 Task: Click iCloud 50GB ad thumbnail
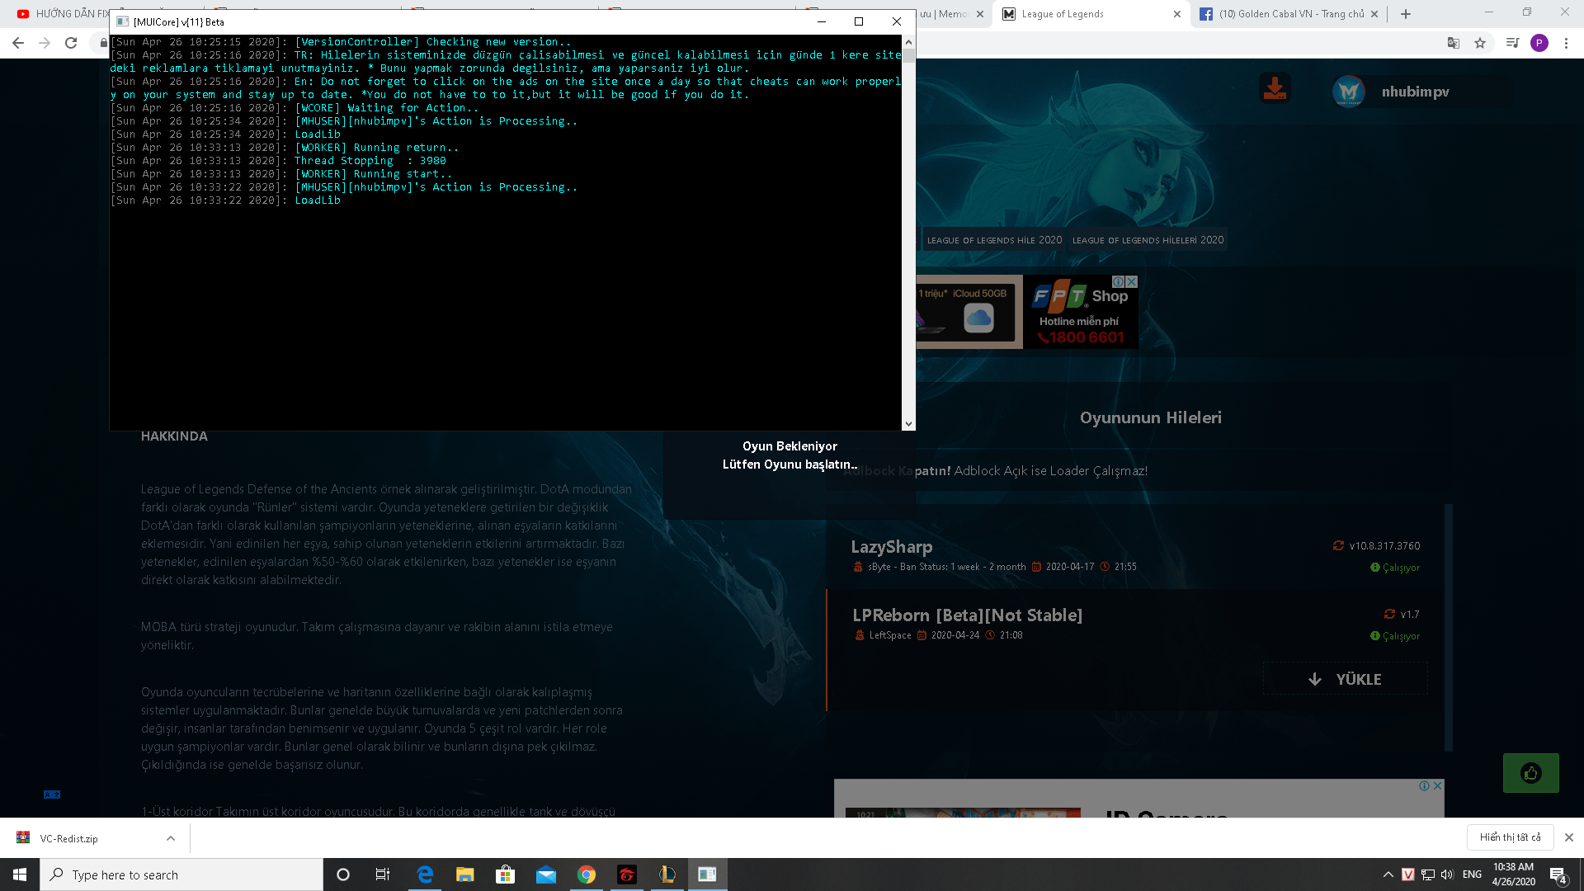coord(969,312)
